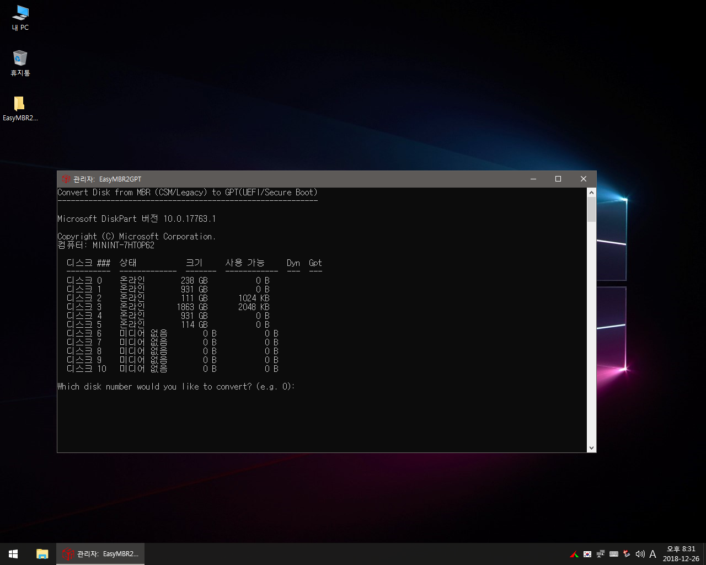Image resolution: width=706 pixels, height=565 pixels.
Task: Click the 디스크 6 row text
Action: (x=172, y=333)
